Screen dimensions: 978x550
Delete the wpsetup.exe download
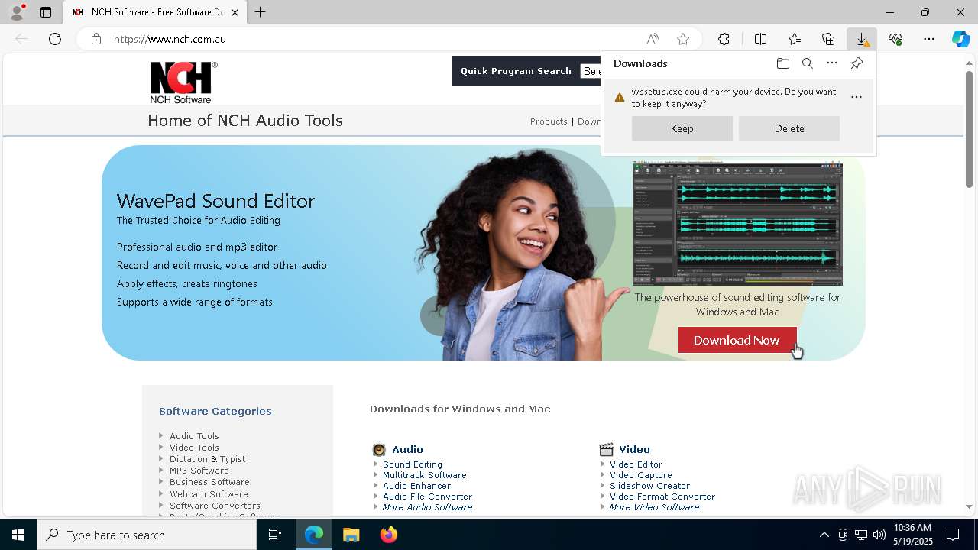[x=789, y=128]
